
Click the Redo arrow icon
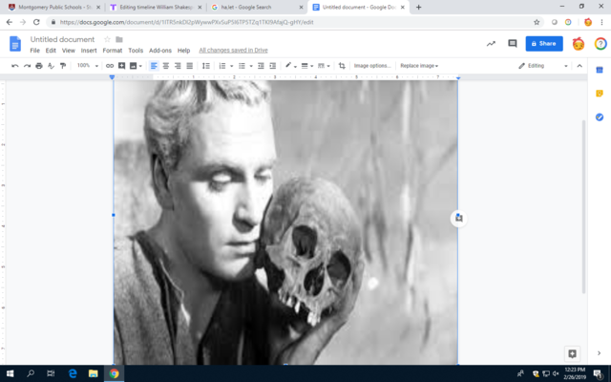pyautogui.click(x=27, y=66)
